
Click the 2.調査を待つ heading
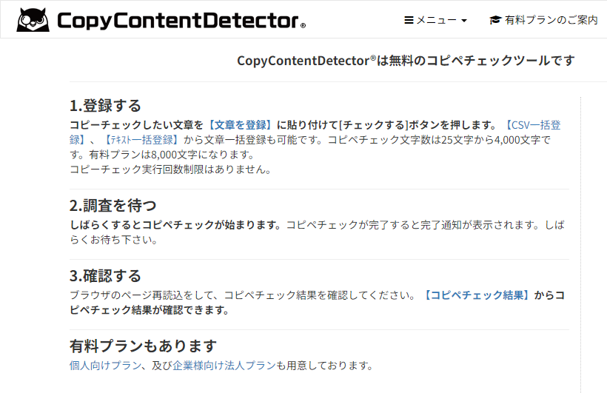tap(113, 205)
